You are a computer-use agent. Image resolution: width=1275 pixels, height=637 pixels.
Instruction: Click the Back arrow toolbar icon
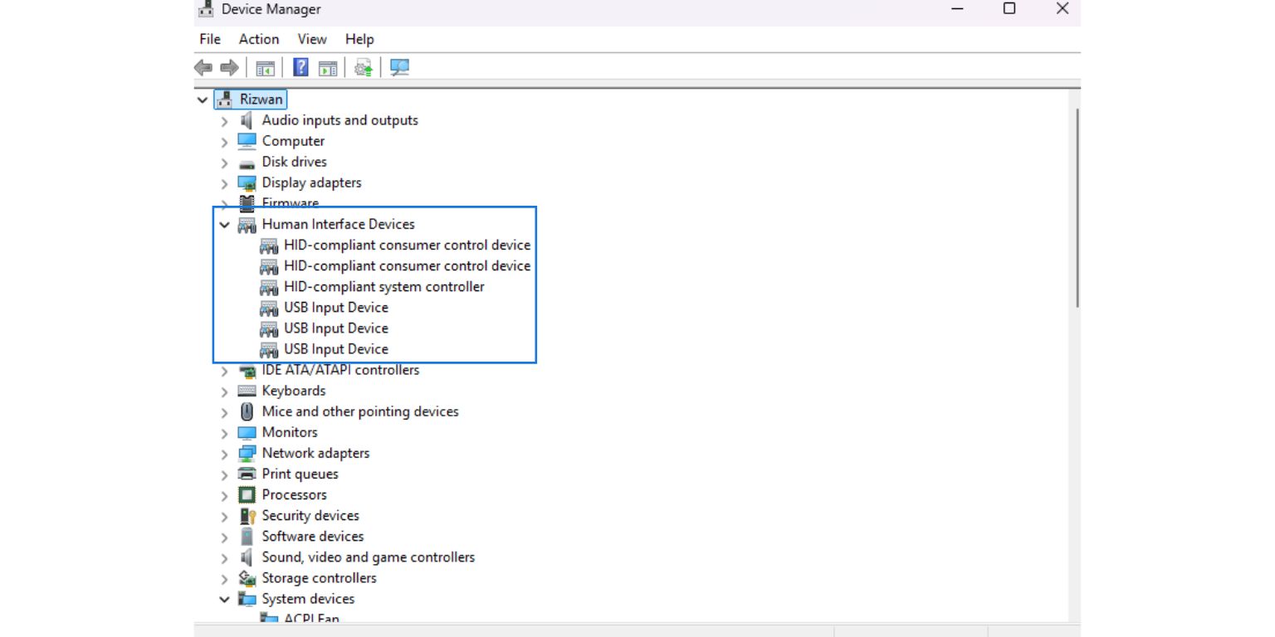coord(203,68)
